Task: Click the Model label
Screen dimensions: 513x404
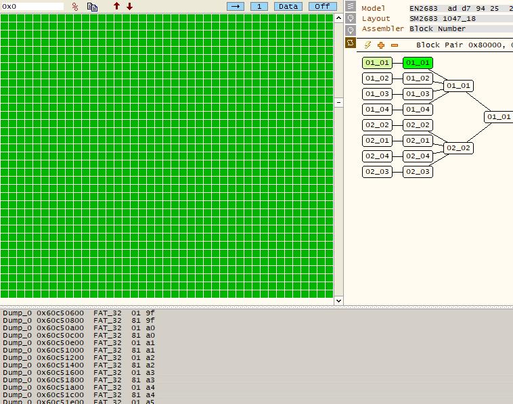Action: click(374, 9)
